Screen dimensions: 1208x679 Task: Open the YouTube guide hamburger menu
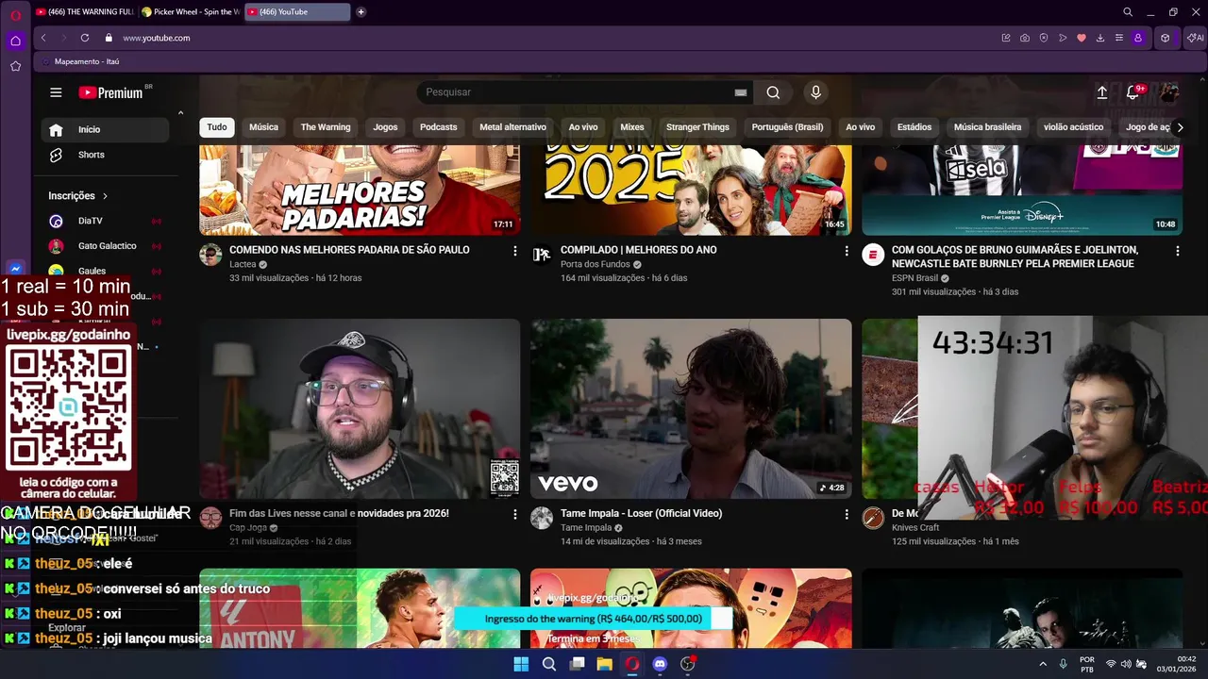coord(56,92)
